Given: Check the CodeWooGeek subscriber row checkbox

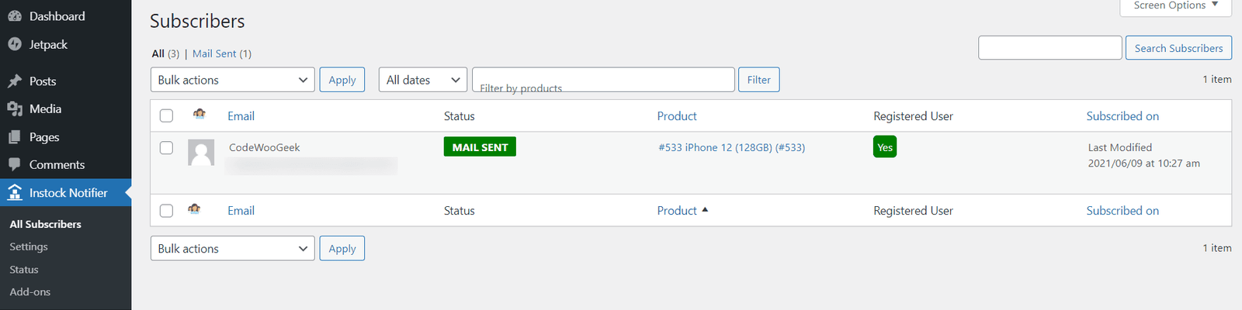Looking at the screenshot, I should coord(166,147).
